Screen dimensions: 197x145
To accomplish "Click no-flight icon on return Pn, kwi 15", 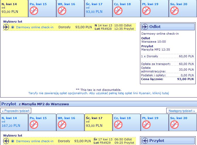I will 34,125.
